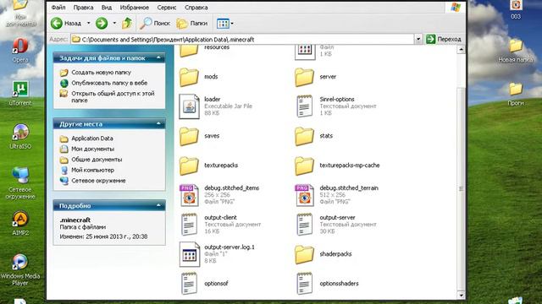Open the Сервис menu

[167, 8]
